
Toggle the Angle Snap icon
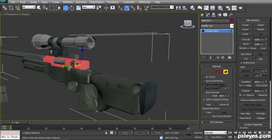127,8
